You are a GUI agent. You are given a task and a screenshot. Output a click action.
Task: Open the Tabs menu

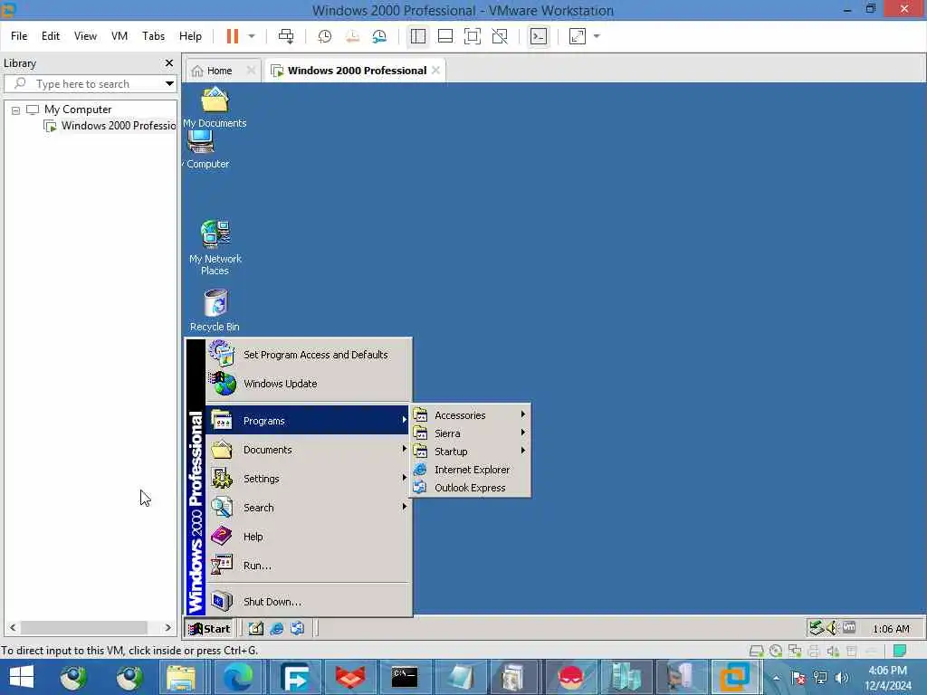tap(153, 36)
